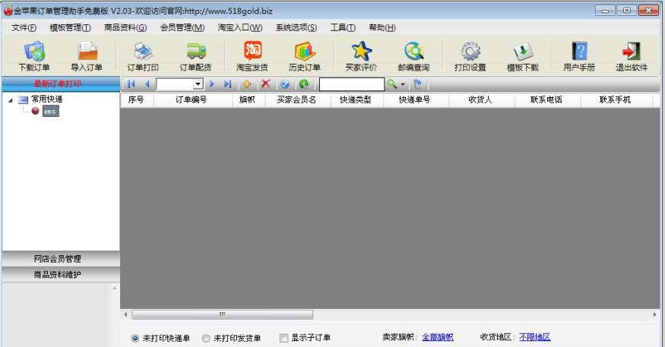Click the horizontal scrollbar left arrow

[125, 314]
